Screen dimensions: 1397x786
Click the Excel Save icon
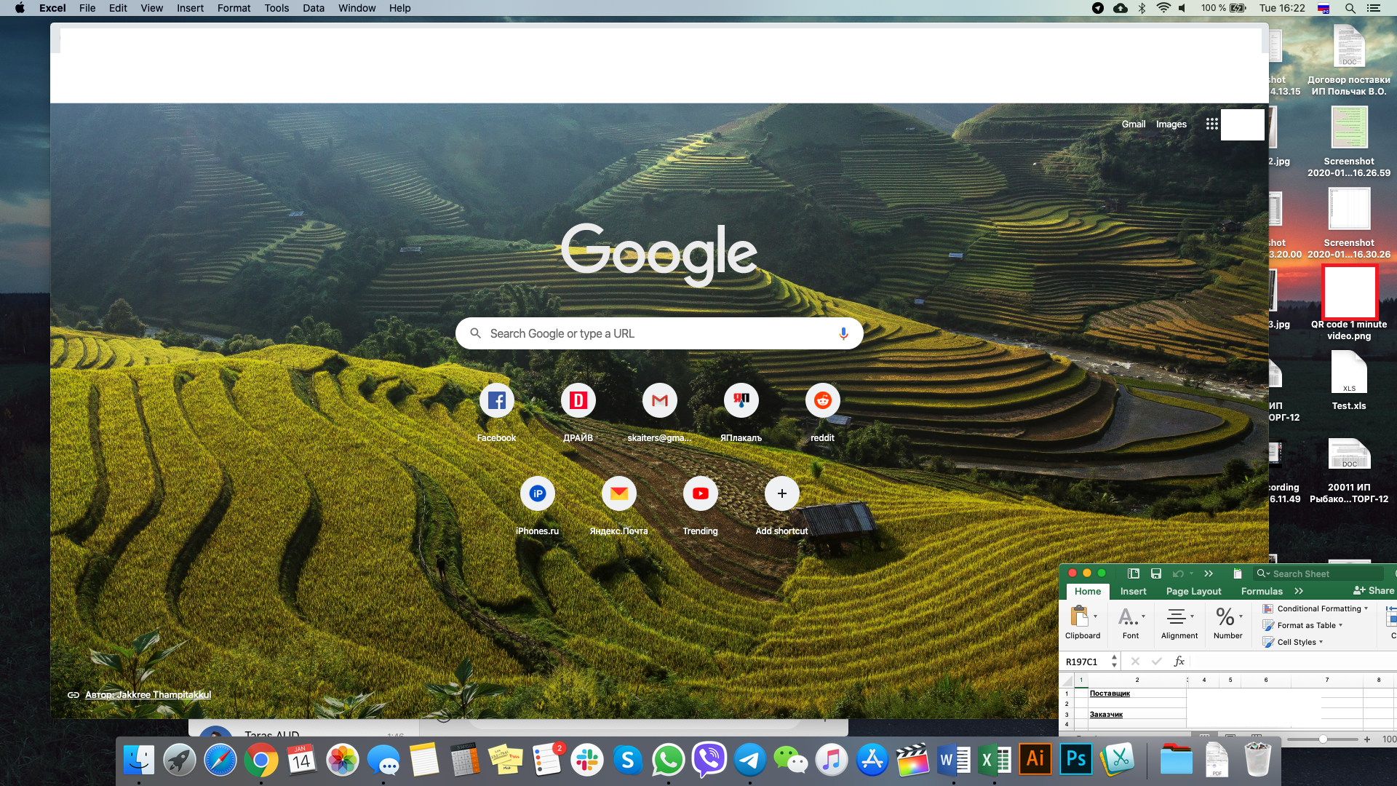pyautogui.click(x=1156, y=573)
